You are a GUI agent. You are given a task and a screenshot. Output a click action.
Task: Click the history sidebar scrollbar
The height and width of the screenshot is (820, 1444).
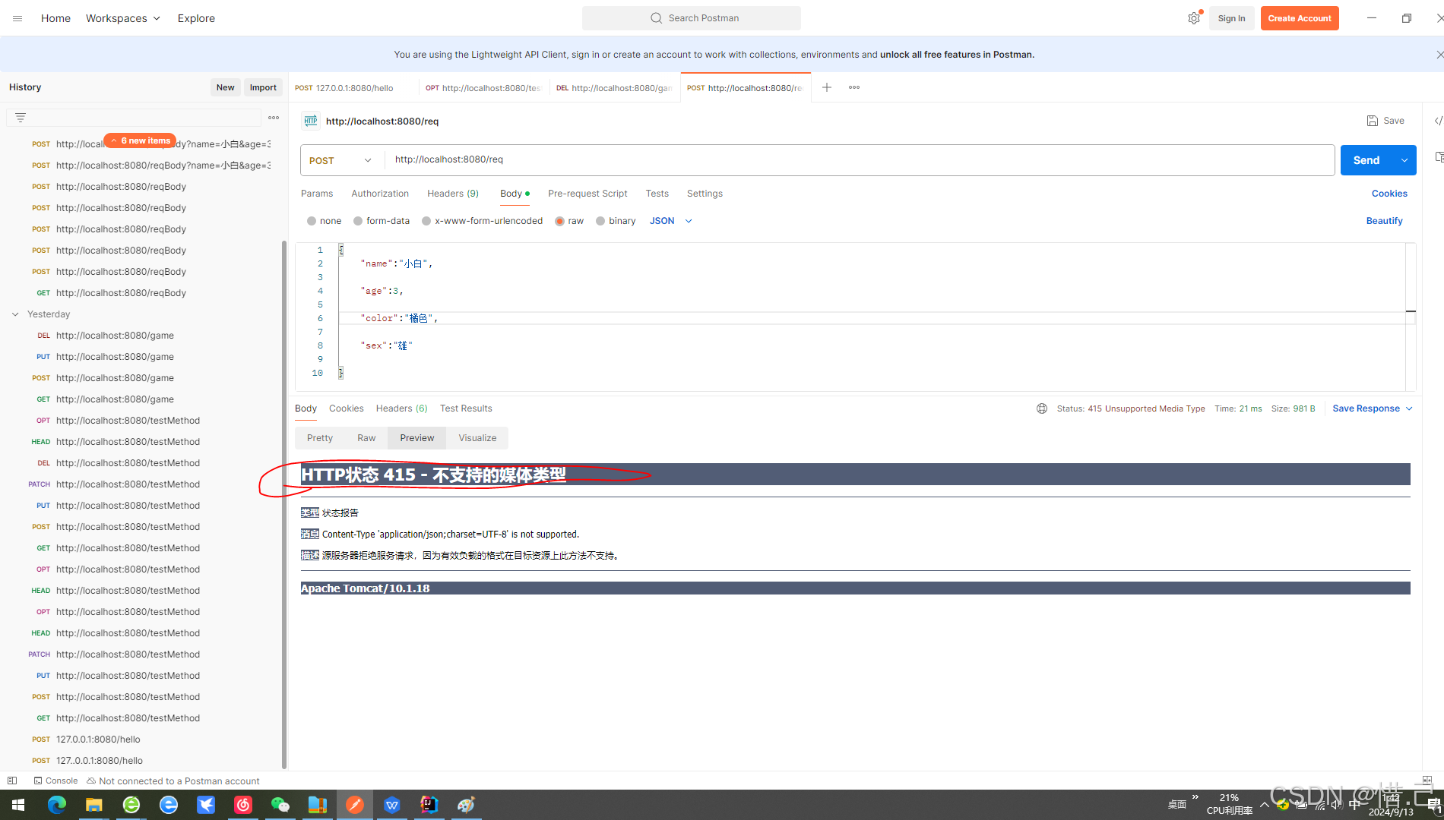(x=284, y=505)
